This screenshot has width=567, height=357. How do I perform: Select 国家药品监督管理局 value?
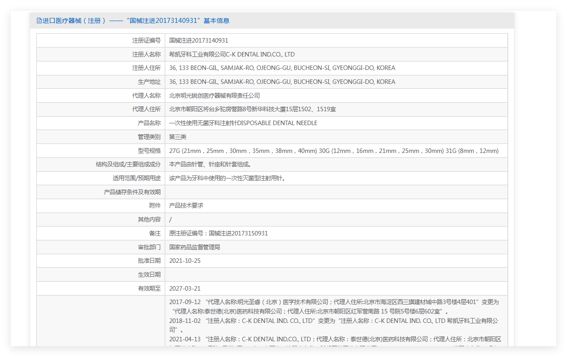195,247
